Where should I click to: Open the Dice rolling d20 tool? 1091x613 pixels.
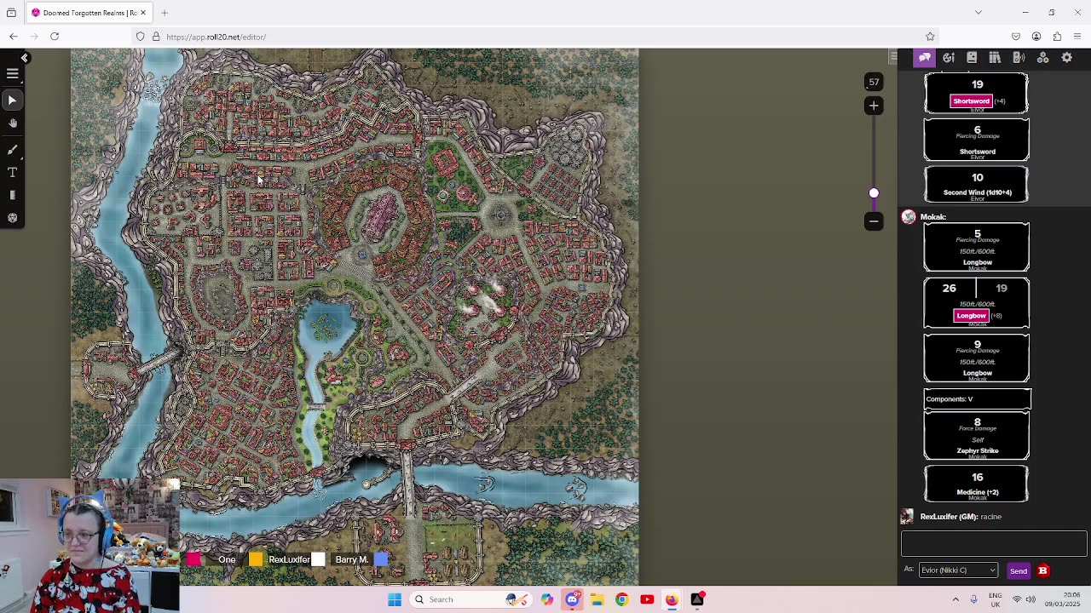point(13,218)
